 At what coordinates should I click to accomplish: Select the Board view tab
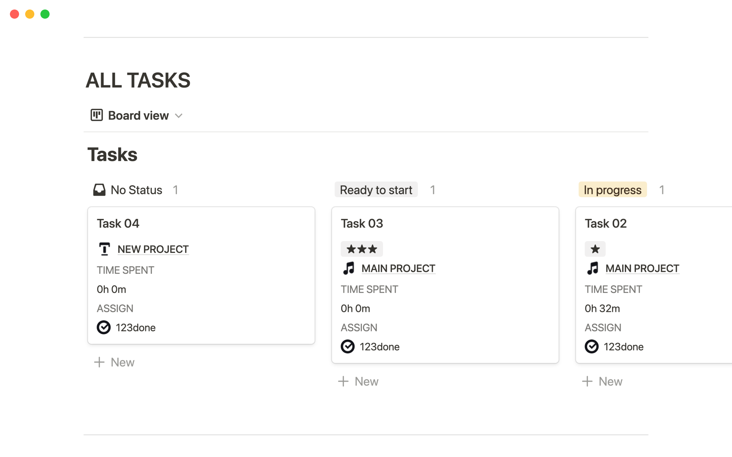point(138,115)
